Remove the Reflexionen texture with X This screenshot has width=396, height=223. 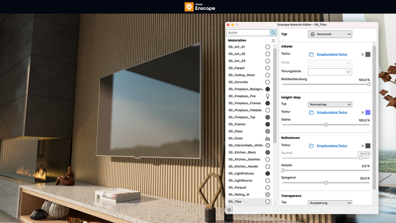362,146
